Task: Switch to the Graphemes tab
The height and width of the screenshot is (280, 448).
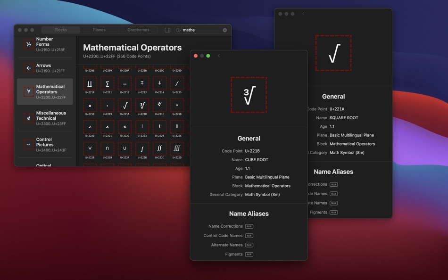Action: point(138,30)
